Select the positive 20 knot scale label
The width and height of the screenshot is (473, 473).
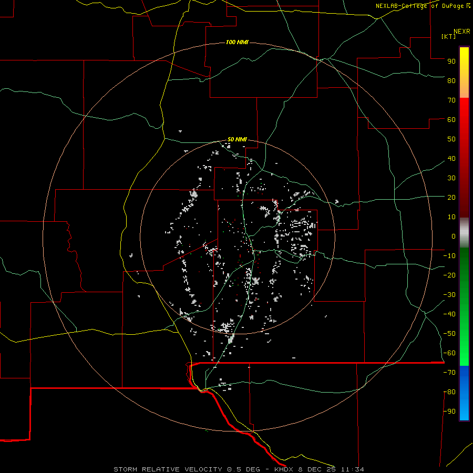451,197
